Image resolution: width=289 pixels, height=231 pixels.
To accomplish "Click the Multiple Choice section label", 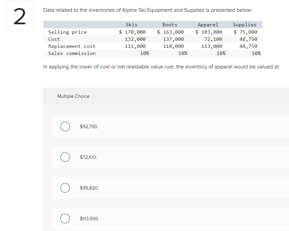I will coord(73,96).
